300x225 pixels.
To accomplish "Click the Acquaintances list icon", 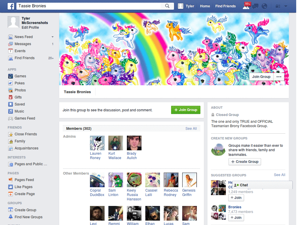I will point(11,148).
